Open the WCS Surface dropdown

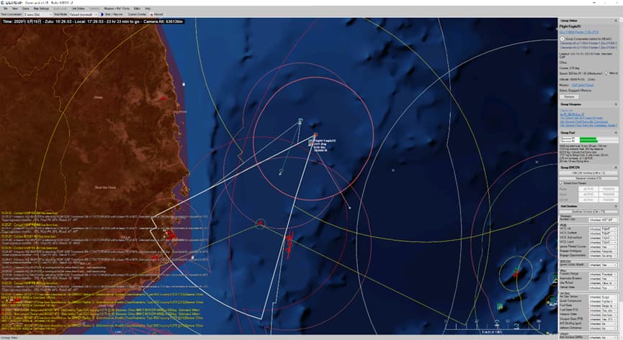tap(603, 234)
